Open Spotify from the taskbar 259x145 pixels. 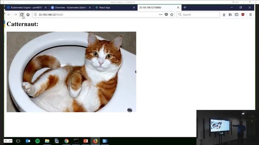[38, 141]
